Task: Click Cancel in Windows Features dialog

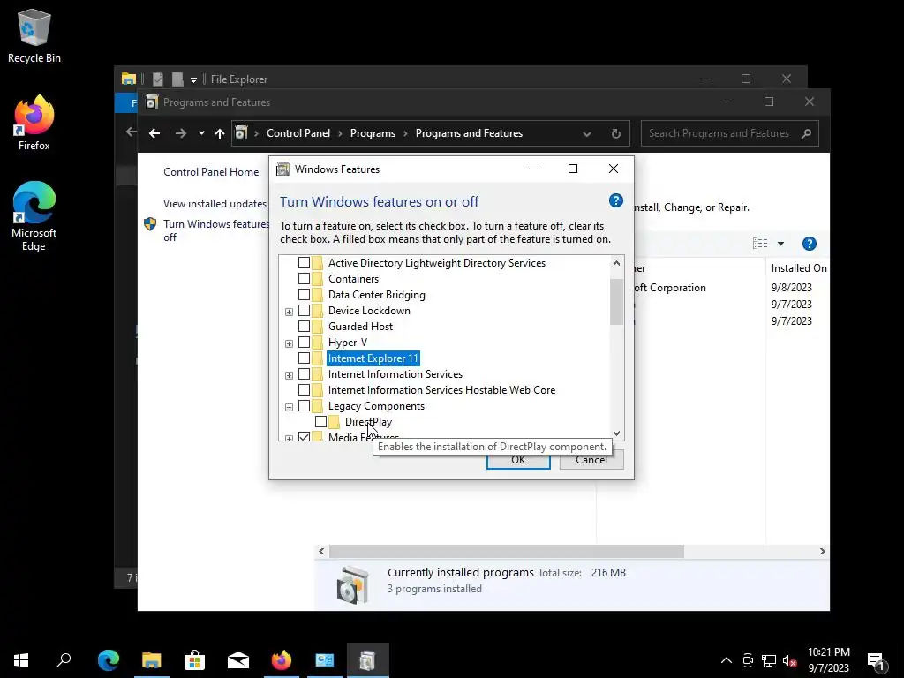Action: click(591, 460)
